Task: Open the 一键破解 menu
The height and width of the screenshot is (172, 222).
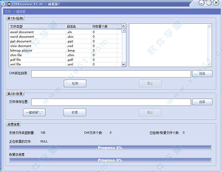Action: click(19, 12)
